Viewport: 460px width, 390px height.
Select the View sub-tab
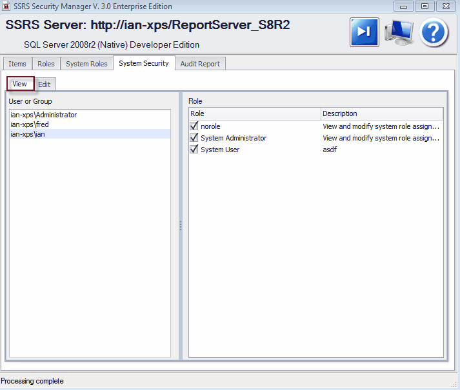point(20,84)
